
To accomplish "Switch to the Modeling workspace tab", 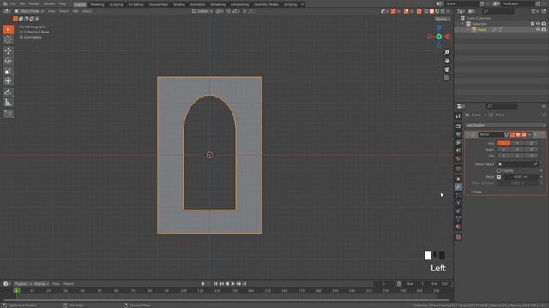I will [x=97, y=4].
